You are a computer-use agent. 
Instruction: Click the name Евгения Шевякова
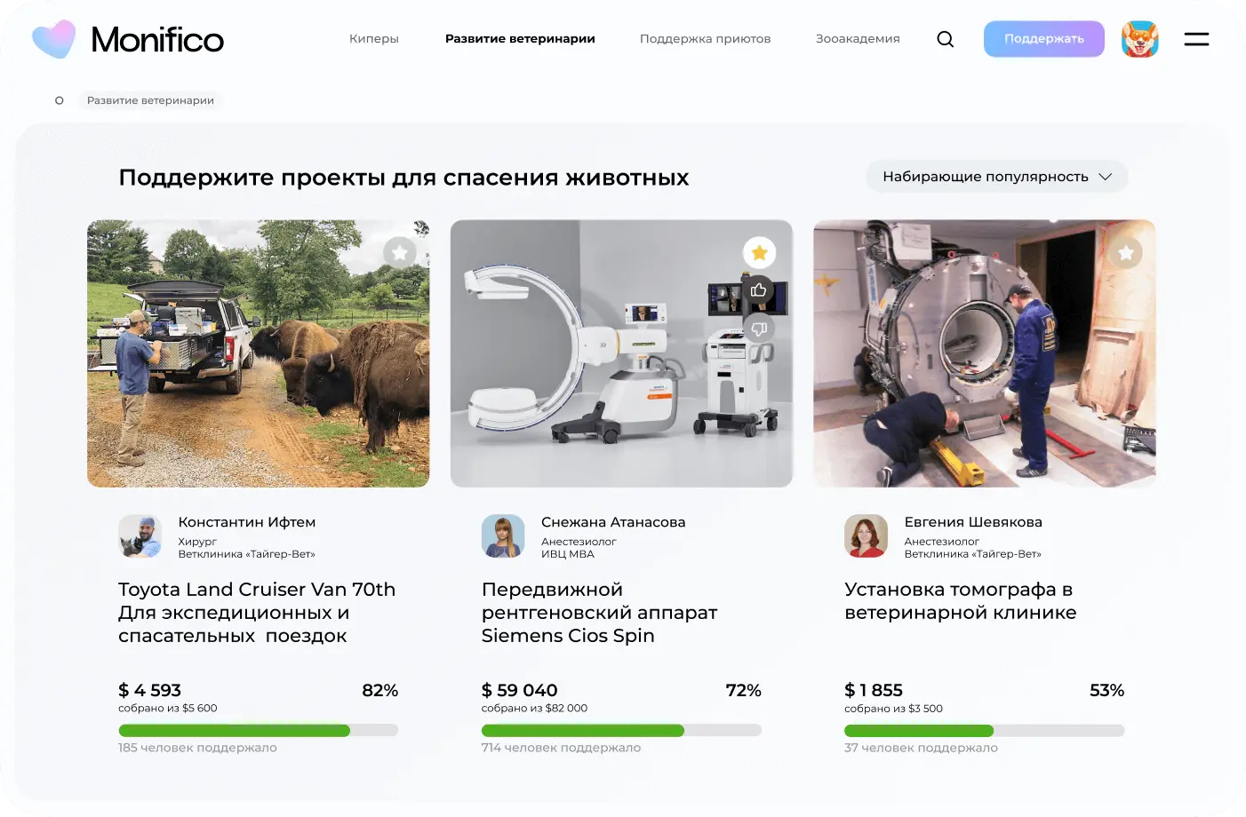(973, 522)
